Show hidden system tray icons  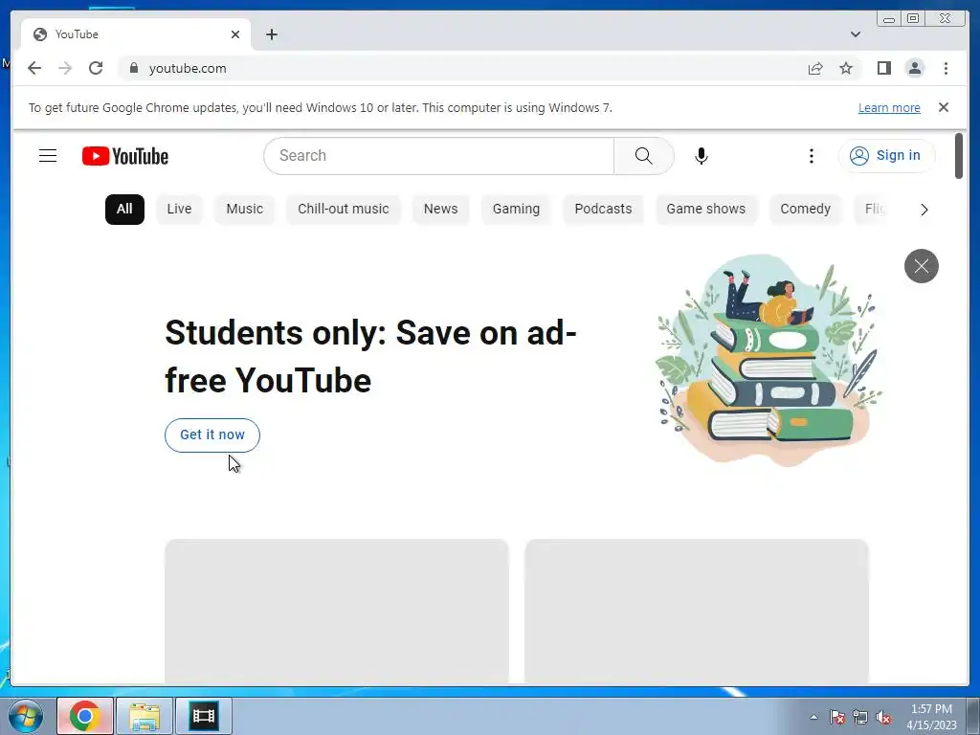click(x=813, y=717)
